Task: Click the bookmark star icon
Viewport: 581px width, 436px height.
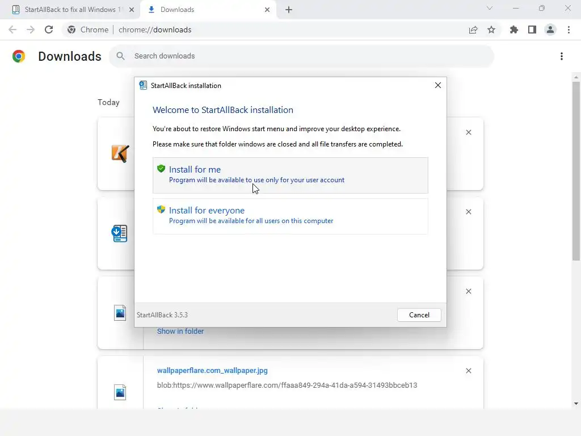Action: [491, 30]
